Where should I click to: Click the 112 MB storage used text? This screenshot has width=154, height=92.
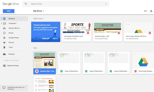pyautogui.click(x=11, y=60)
